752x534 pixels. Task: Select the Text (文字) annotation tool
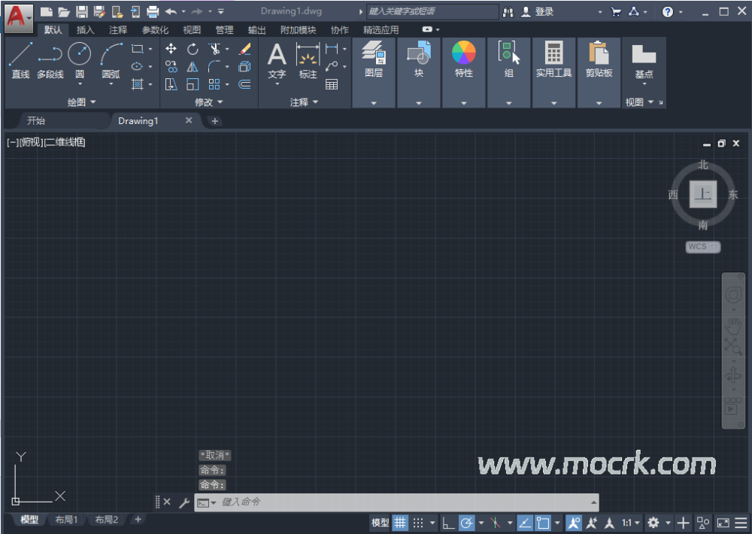pyautogui.click(x=277, y=60)
